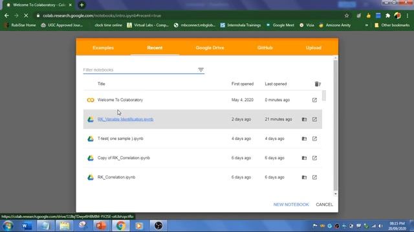This screenshot has height=232, width=414.
Task: Open Amizone Amity bookmark
Action: pos(335,25)
